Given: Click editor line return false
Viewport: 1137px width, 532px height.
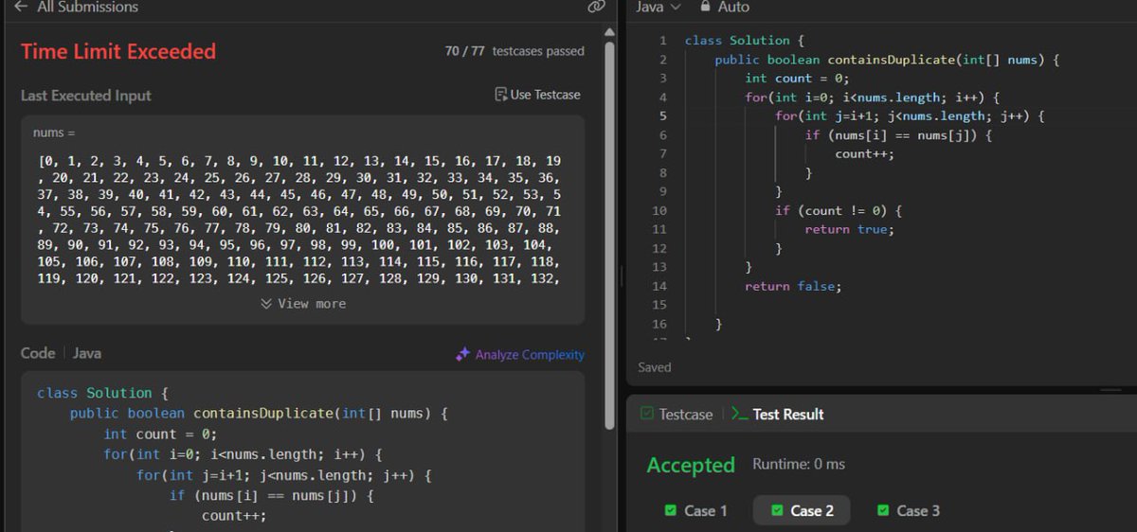Looking at the screenshot, I should pos(793,286).
